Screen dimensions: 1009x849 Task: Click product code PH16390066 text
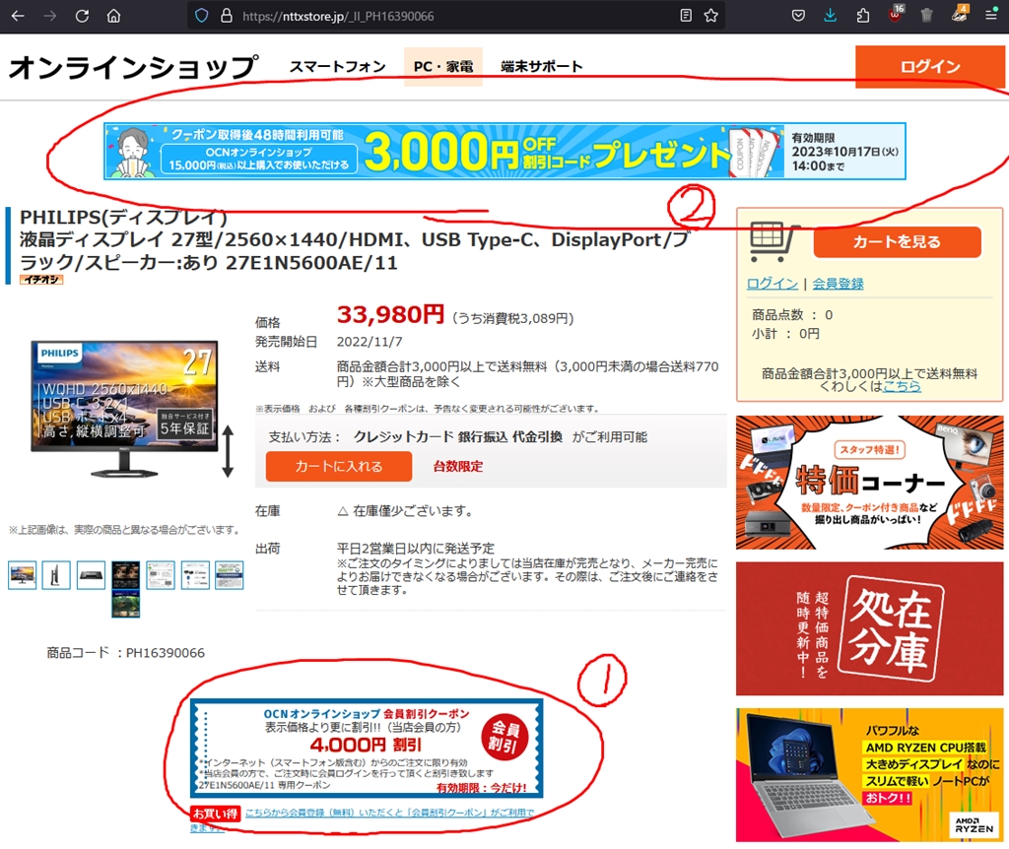(x=166, y=653)
